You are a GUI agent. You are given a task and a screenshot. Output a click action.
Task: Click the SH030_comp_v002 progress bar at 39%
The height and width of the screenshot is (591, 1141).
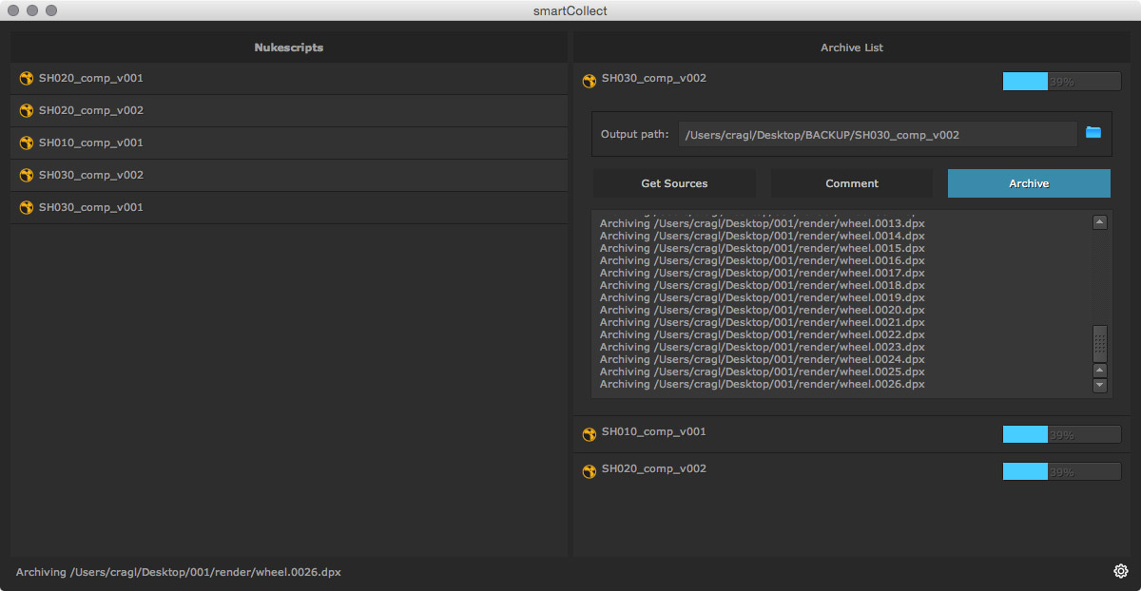click(1061, 82)
